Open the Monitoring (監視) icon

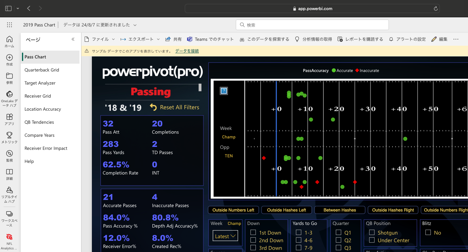(x=9, y=153)
